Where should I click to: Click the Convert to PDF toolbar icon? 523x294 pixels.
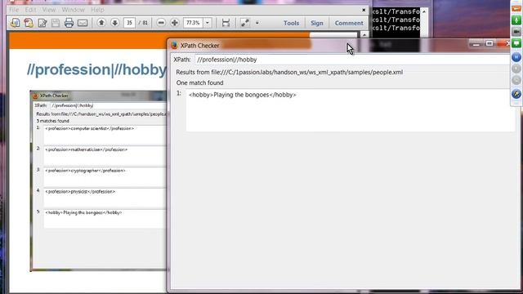point(29,23)
